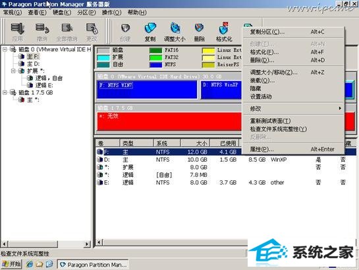This screenshot has height=270, width=359.
Task: Collapse the 磁盘 1 tree node
Action: tap(5, 92)
